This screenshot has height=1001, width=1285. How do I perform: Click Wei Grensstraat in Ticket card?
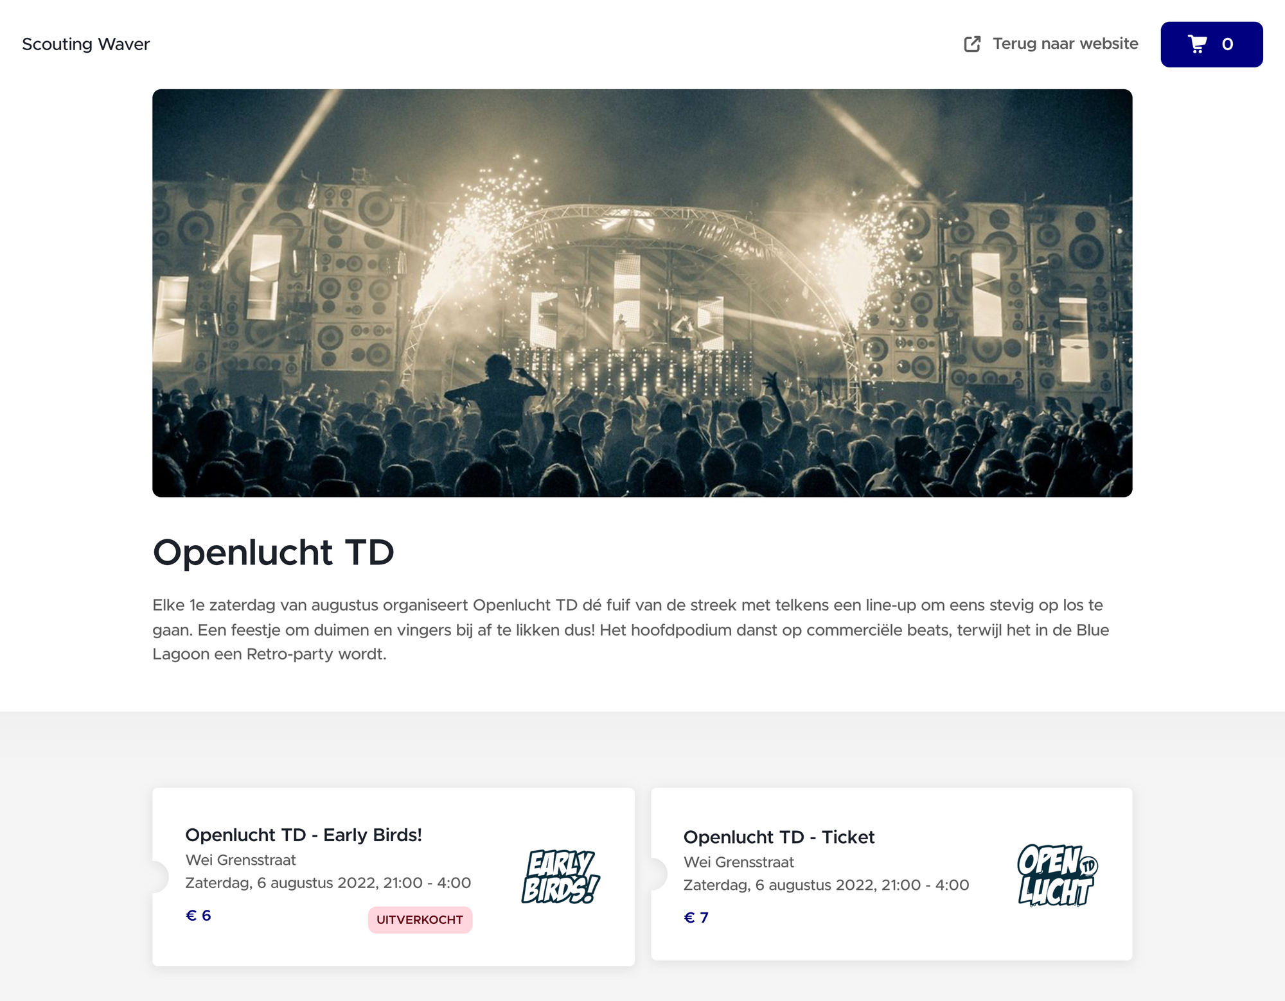[739, 862]
